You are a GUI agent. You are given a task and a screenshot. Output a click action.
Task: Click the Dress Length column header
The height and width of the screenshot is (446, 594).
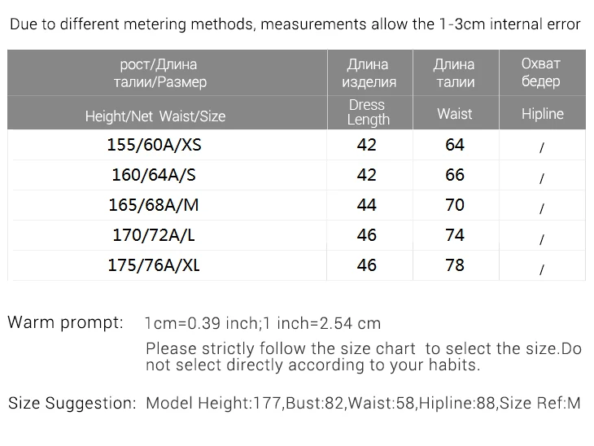tap(369, 112)
